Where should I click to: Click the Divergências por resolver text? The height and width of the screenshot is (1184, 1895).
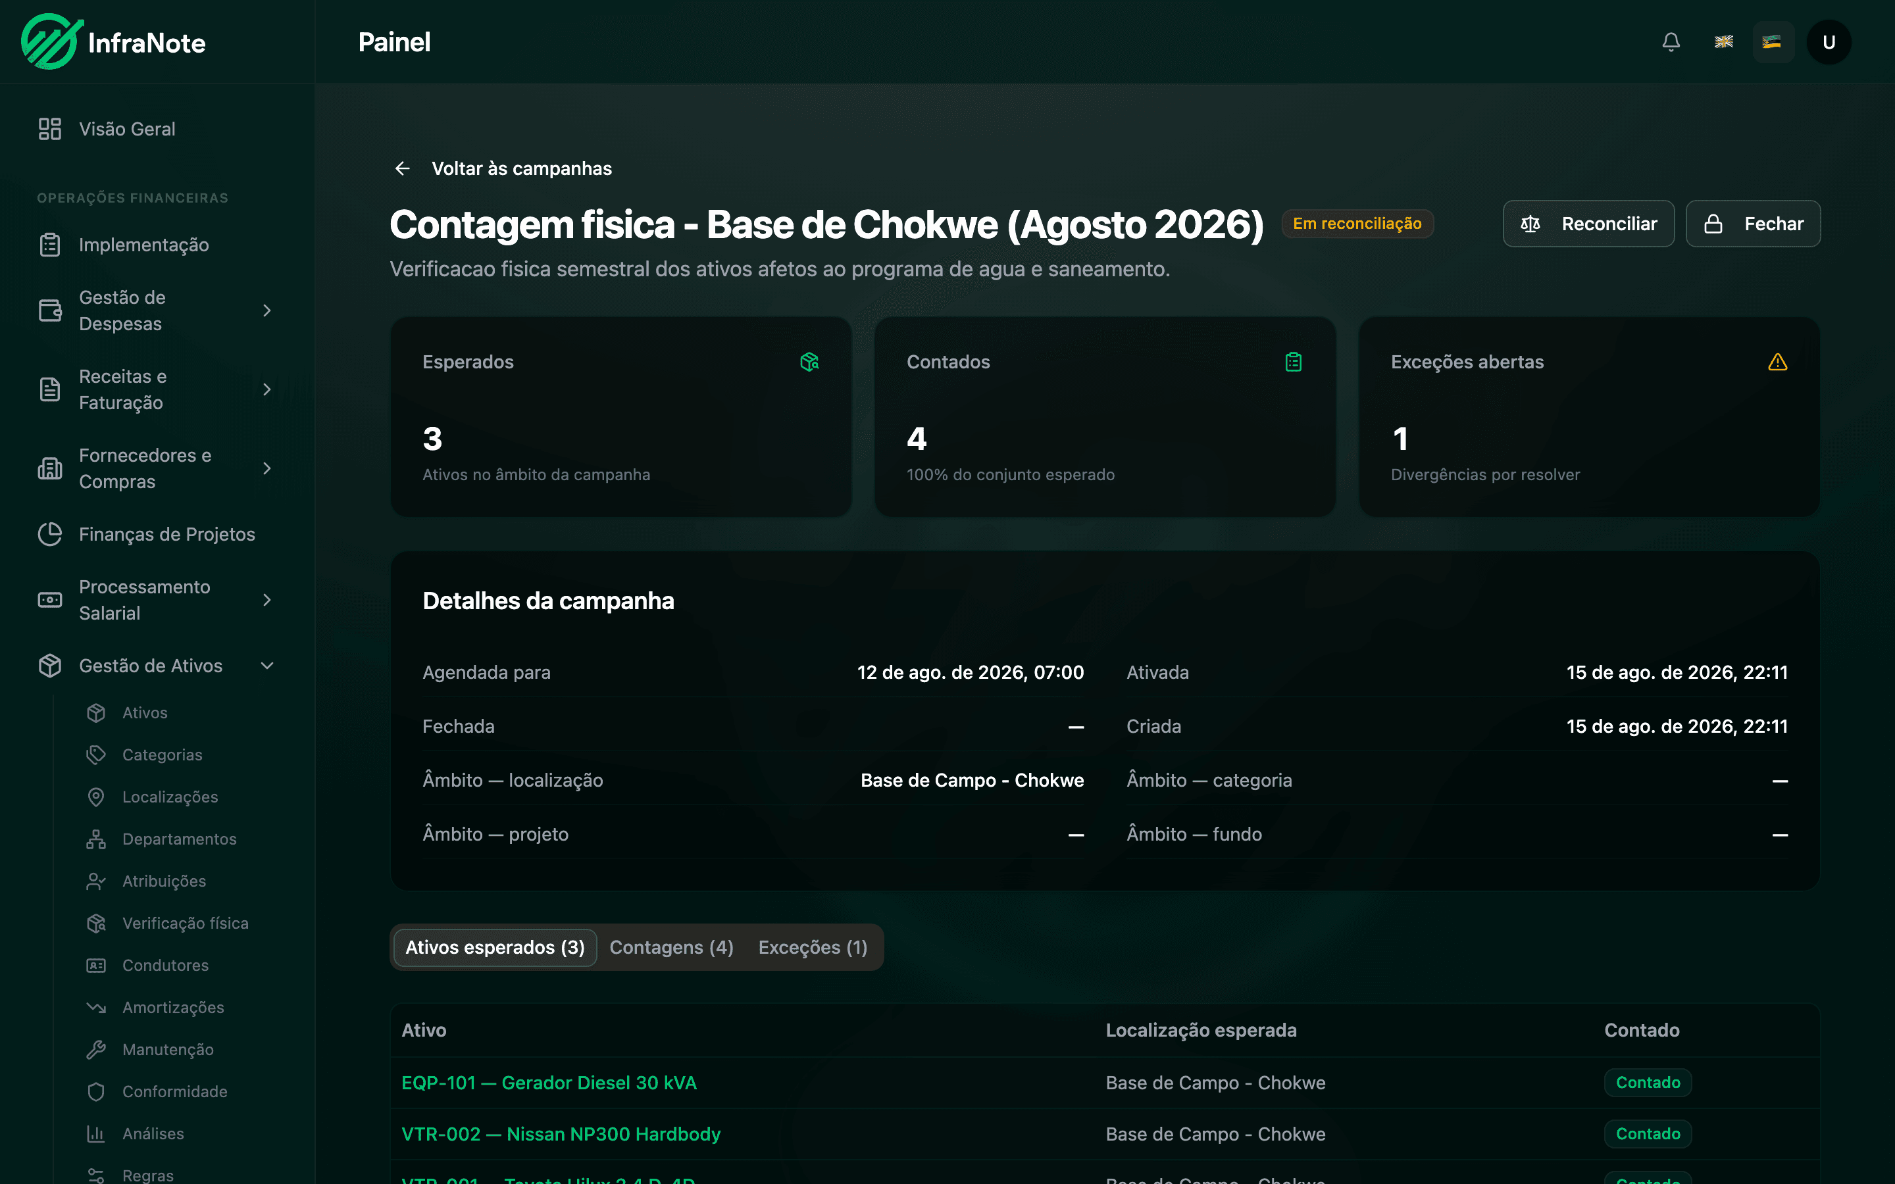pyautogui.click(x=1484, y=474)
